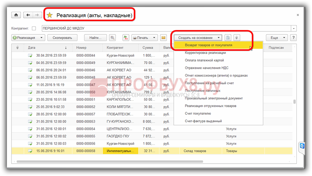
Task: Choose Счет-фактура выданный in the menu
Action: coord(203,121)
